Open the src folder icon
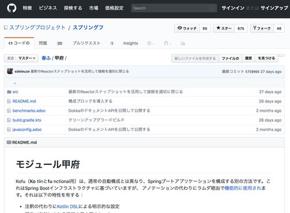 point(9,92)
